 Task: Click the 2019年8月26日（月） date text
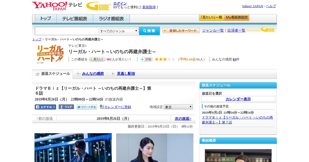[114, 119]
